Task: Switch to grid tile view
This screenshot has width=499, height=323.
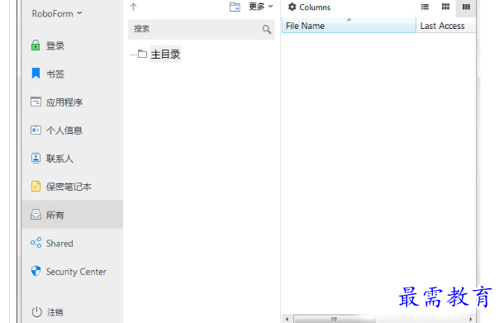Action: pyautogui.click(x=445, y=7)
